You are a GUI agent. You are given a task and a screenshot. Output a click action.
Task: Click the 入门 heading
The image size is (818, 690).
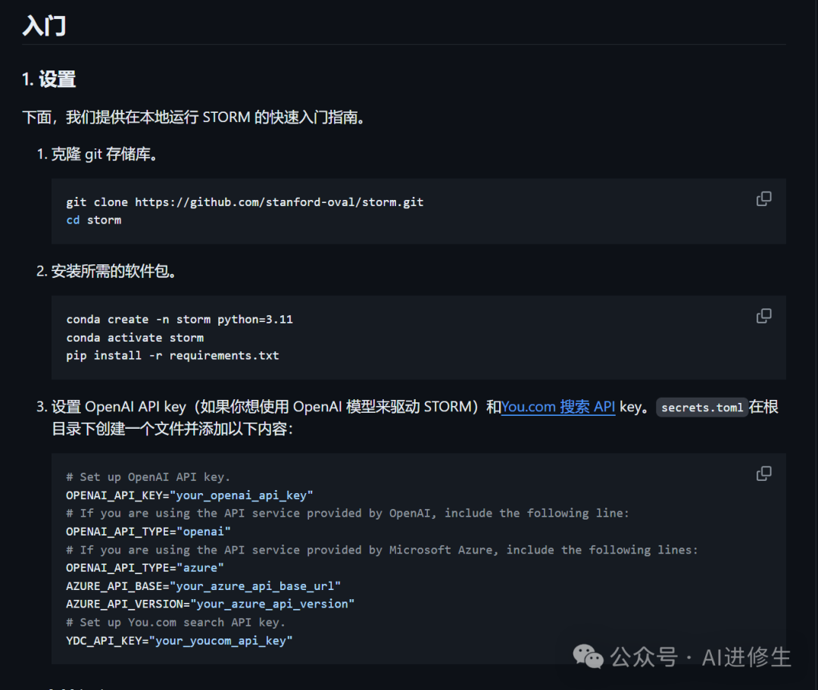click(45, 26)
